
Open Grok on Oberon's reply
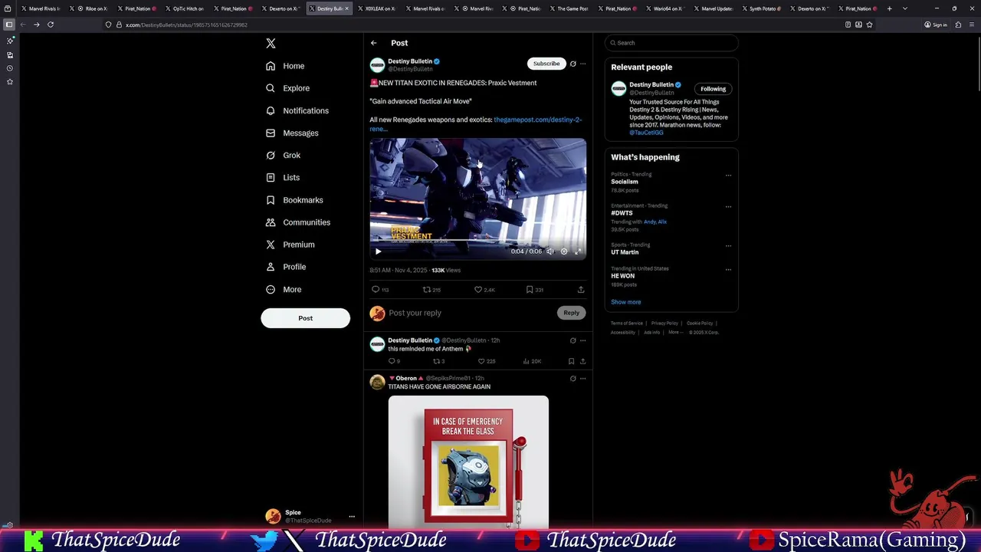(x=573, y=378)
